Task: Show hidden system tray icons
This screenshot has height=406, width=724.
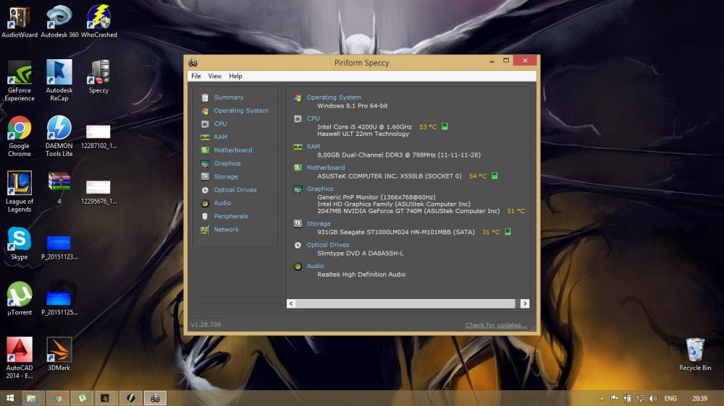Action: tap(602, 399)
